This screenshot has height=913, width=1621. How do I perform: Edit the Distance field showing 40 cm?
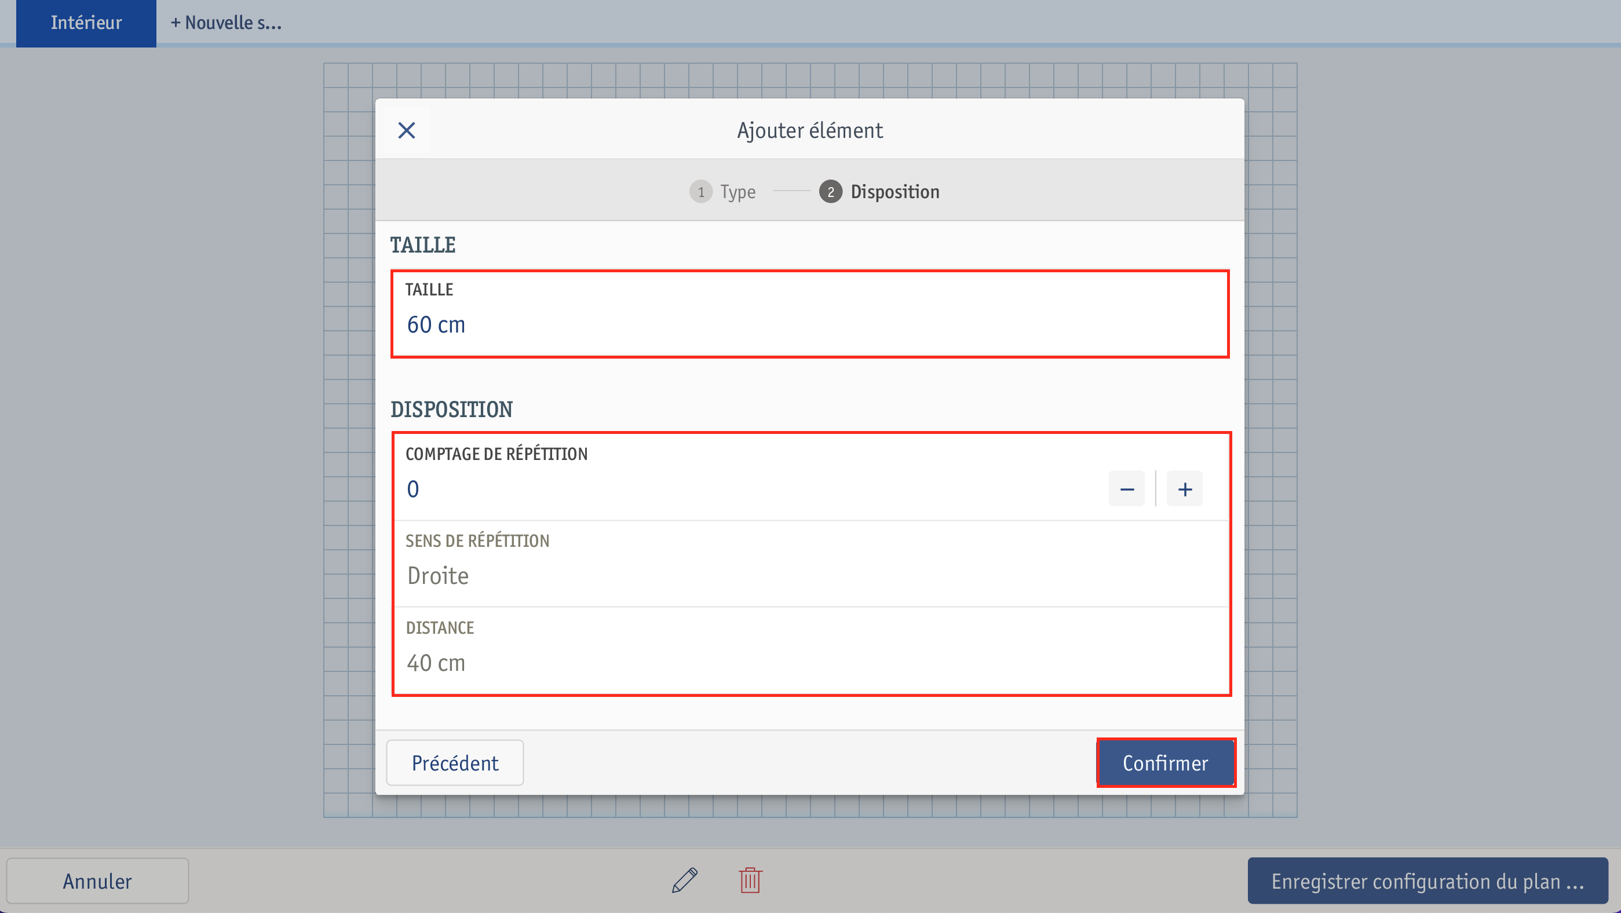(x=811, y=651)
